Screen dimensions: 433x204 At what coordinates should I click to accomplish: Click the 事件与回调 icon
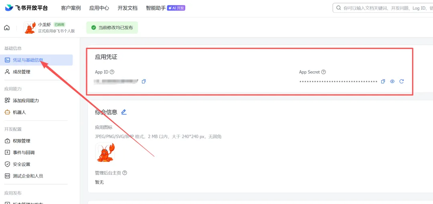[8, 153]
